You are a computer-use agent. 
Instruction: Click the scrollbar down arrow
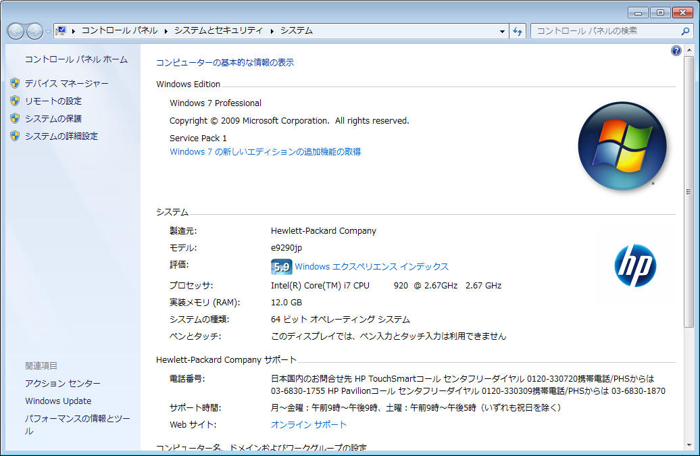click(x=689, y=445)
